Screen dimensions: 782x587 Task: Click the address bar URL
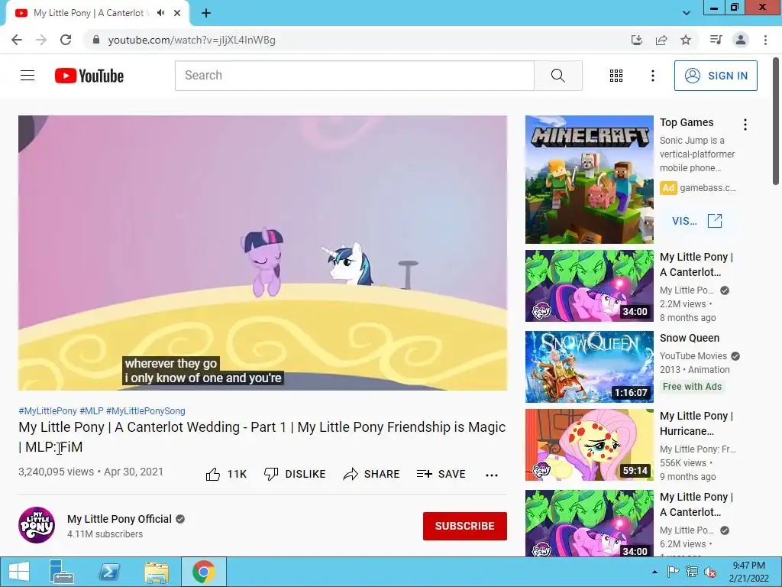click(192, 40)
